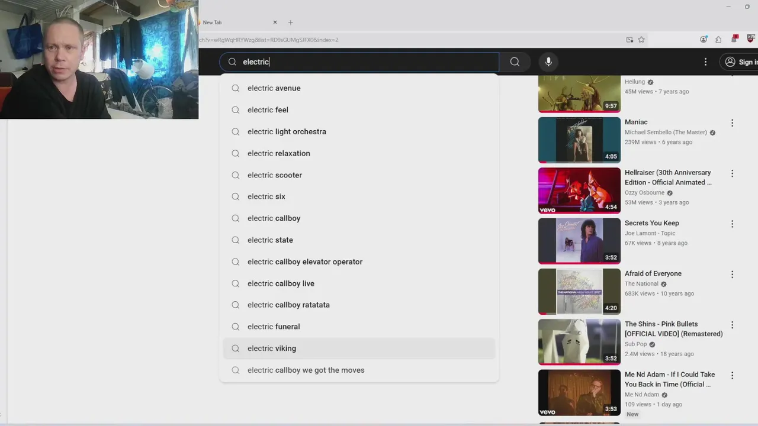Image resolution: width=758 pixels, height=426 pixels.
Task: Open the Secrets You Keep thumbnail
Action: tap(579, 241)
